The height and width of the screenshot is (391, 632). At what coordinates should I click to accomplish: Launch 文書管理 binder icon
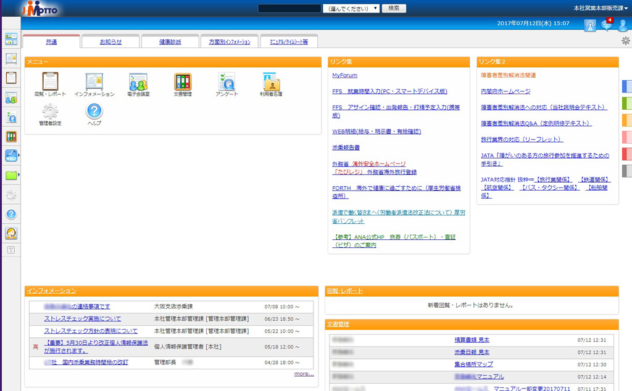pyautogui.click(x=183, y=81)
